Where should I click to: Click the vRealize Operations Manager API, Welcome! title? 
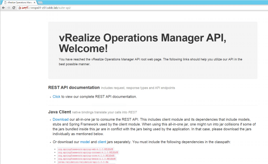[142, 43]
